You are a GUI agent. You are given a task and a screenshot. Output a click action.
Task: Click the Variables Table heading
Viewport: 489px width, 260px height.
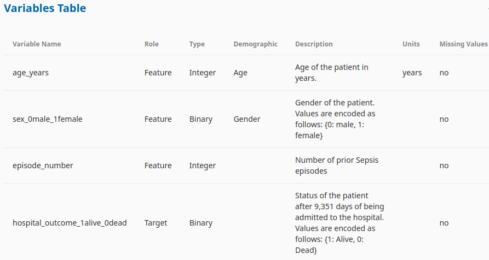[x=45, y=8]
